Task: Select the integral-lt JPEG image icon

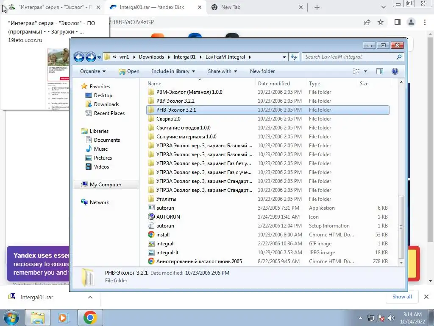Action: (151, 253)
